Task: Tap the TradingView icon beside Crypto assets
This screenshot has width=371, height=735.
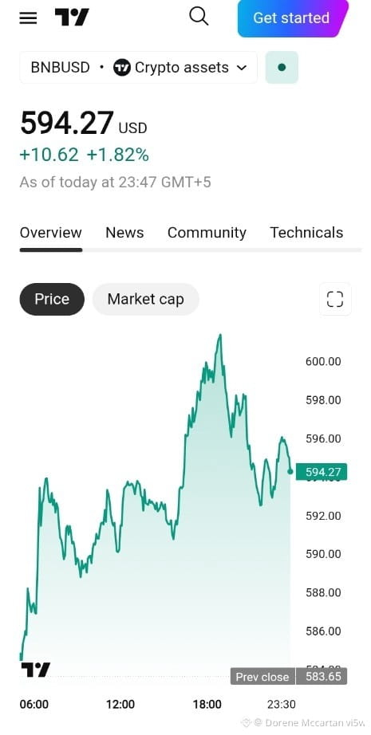Action: [122, 68]
